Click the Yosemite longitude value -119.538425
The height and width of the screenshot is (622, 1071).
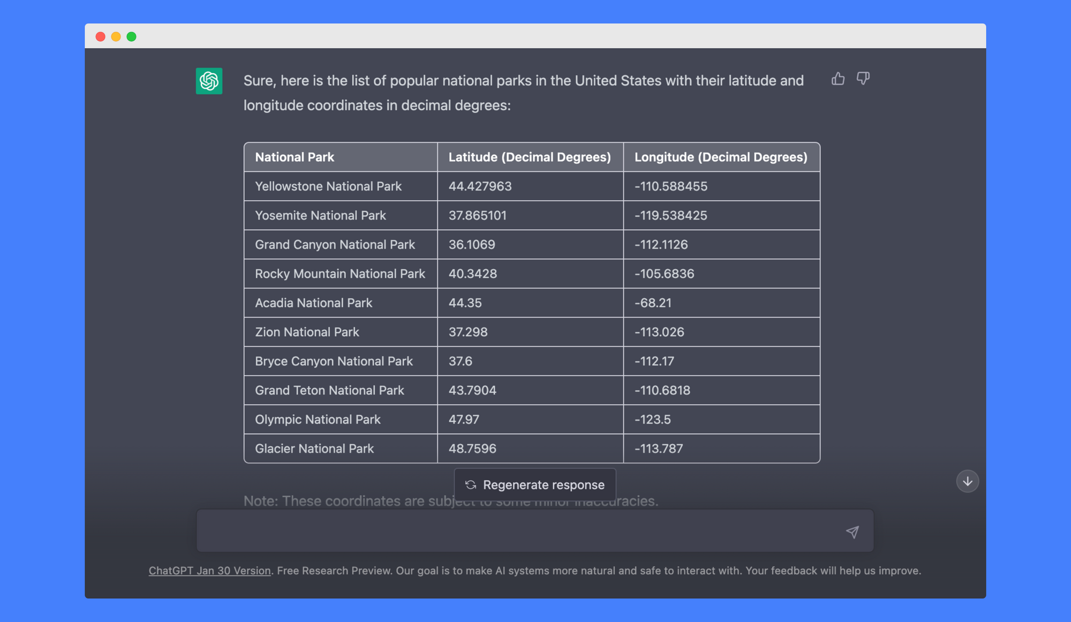pos(670,215)
